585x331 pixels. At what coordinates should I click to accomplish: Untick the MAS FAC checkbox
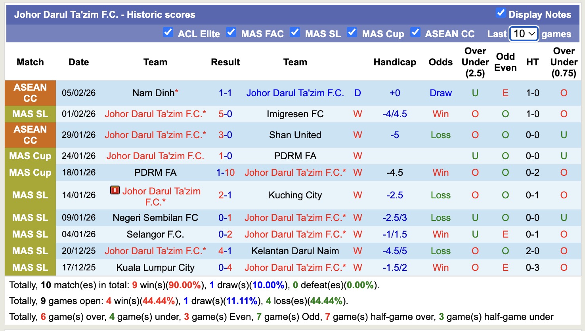pyautogui.click(x=231, y=32)
